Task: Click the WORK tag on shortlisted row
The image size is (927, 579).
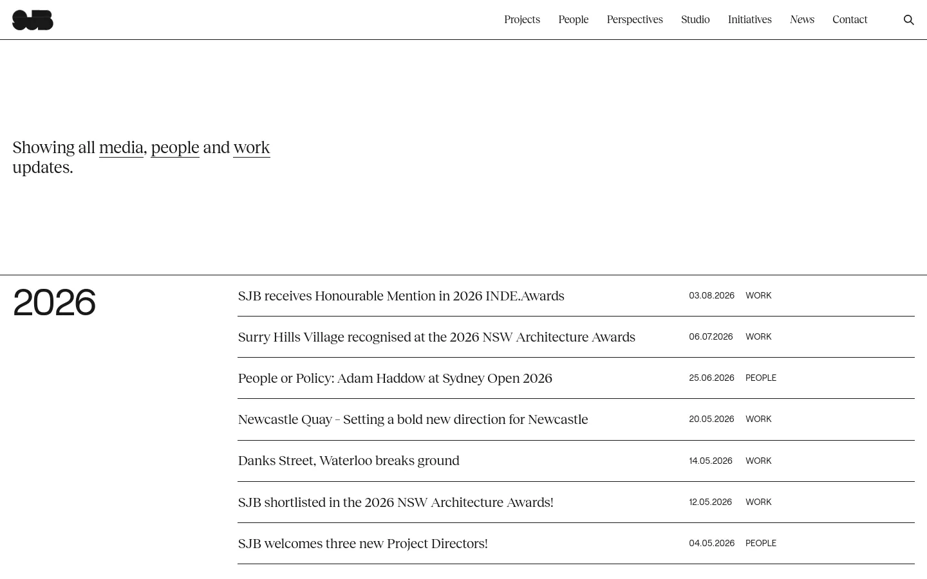Action: click(x=758, y=502)
